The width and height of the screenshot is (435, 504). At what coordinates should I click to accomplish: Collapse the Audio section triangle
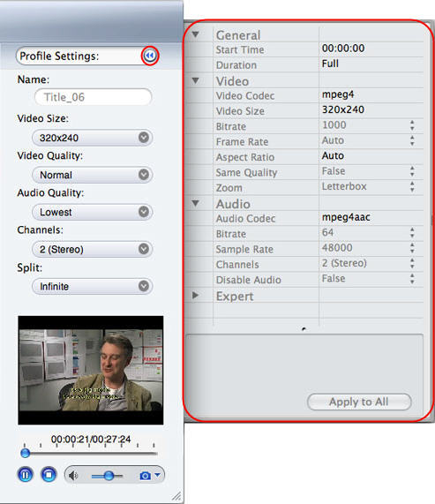(195, 203)
